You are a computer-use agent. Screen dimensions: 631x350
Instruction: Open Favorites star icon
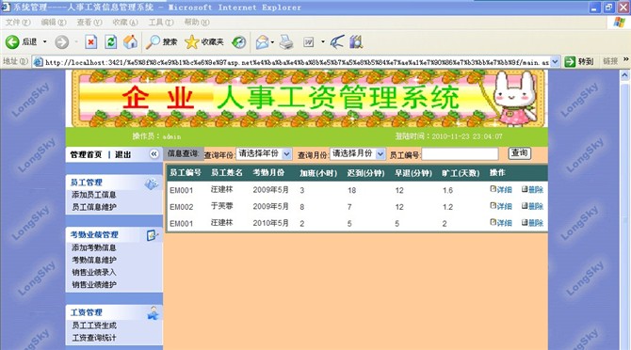click(x=191, y=41)
